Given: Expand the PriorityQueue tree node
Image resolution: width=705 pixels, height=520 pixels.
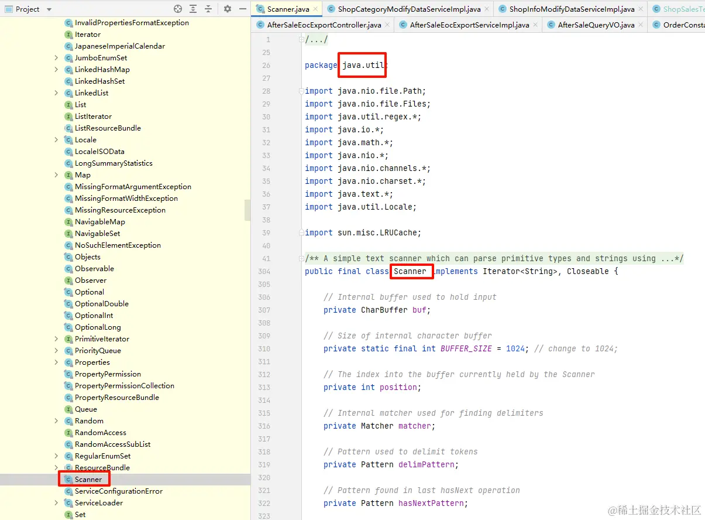Looking at the screenshot, I should (56, 351).
